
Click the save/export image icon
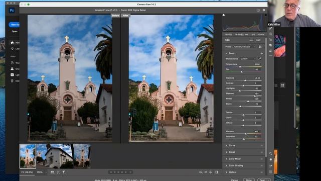point(258,10)
